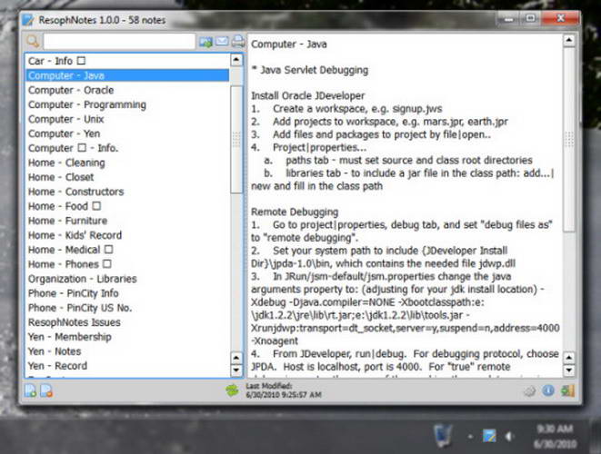The height and width of the screenshot is (454, 601).
Task: Select the note Computer - Oracle
Action: [x=127, y=90]
